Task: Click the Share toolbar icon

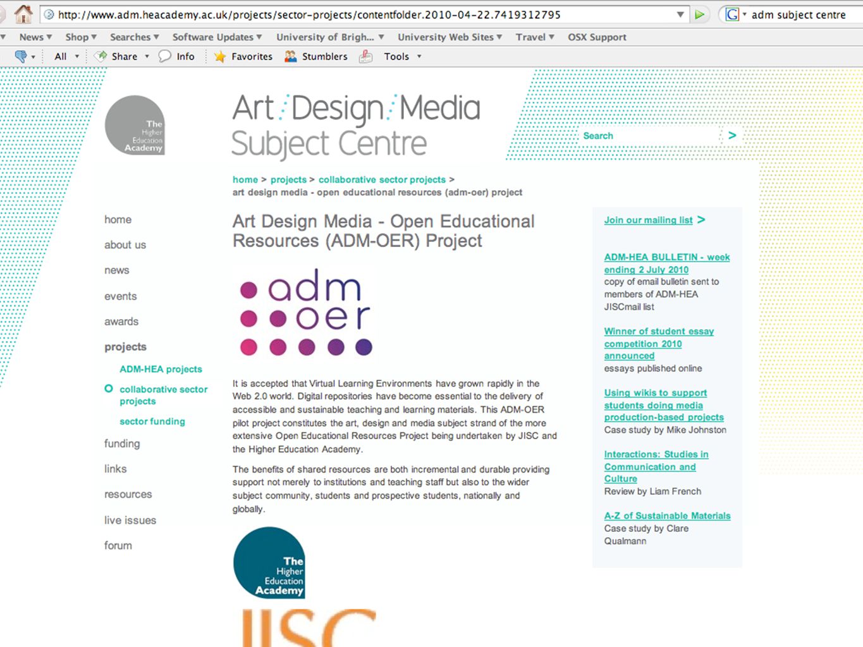Action: [101, 56]
